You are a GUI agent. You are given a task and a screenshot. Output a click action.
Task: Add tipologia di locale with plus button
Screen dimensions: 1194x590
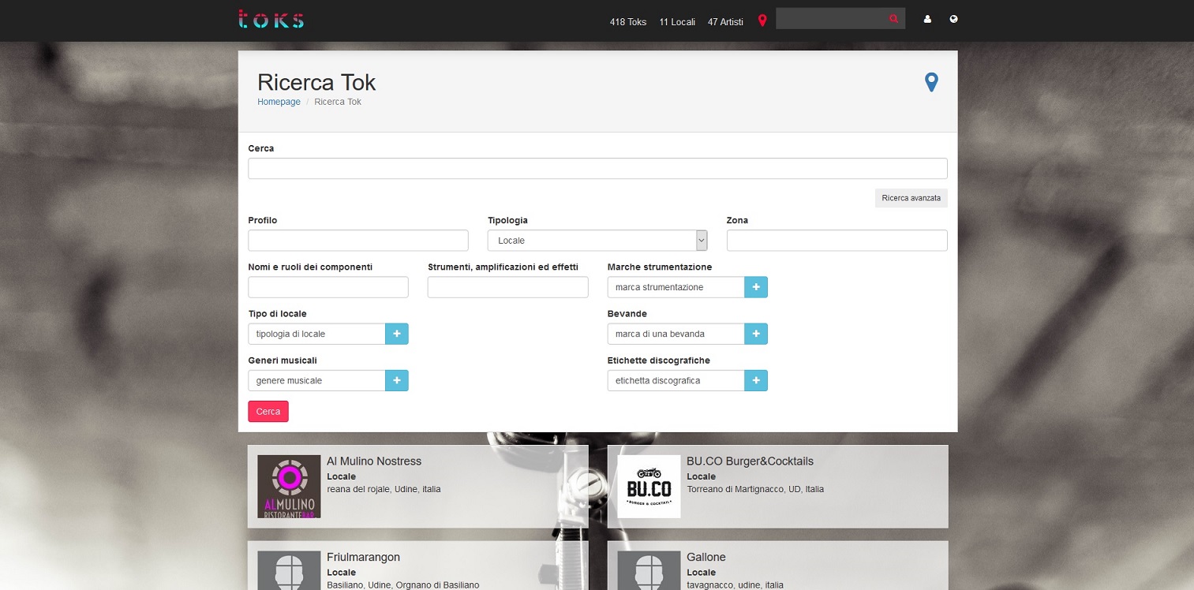click(x=396, y=334)
